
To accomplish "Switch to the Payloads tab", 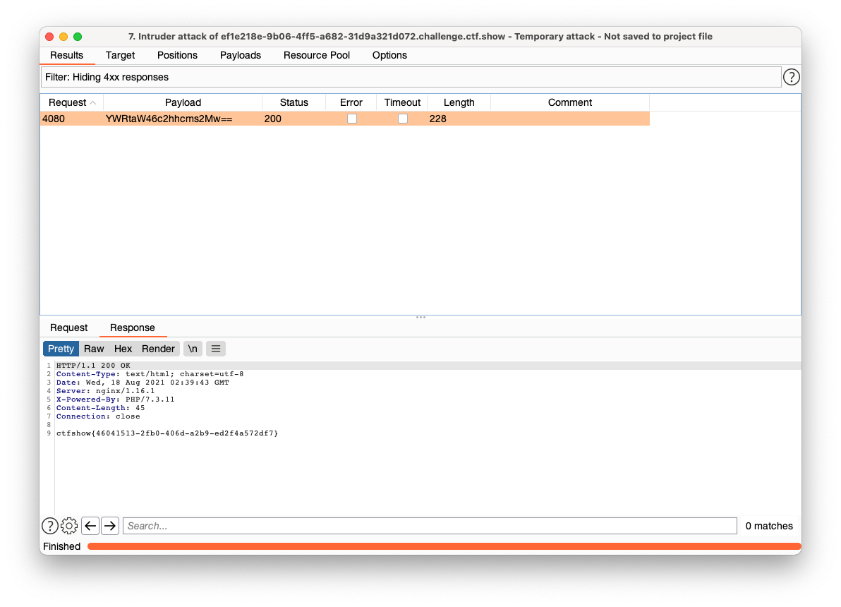I will (241, 55).
